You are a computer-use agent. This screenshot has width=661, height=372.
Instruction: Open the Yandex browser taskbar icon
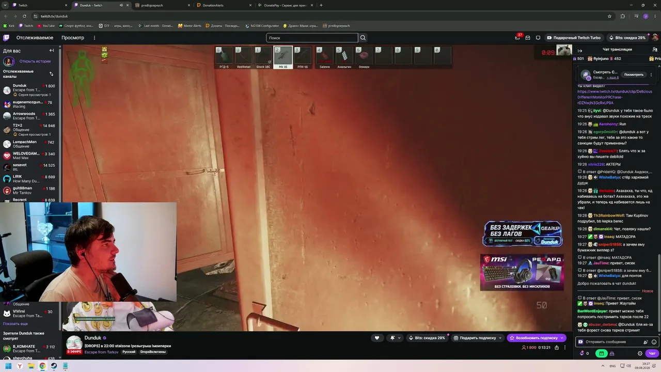pyautogui.click(x=20, y=366)
